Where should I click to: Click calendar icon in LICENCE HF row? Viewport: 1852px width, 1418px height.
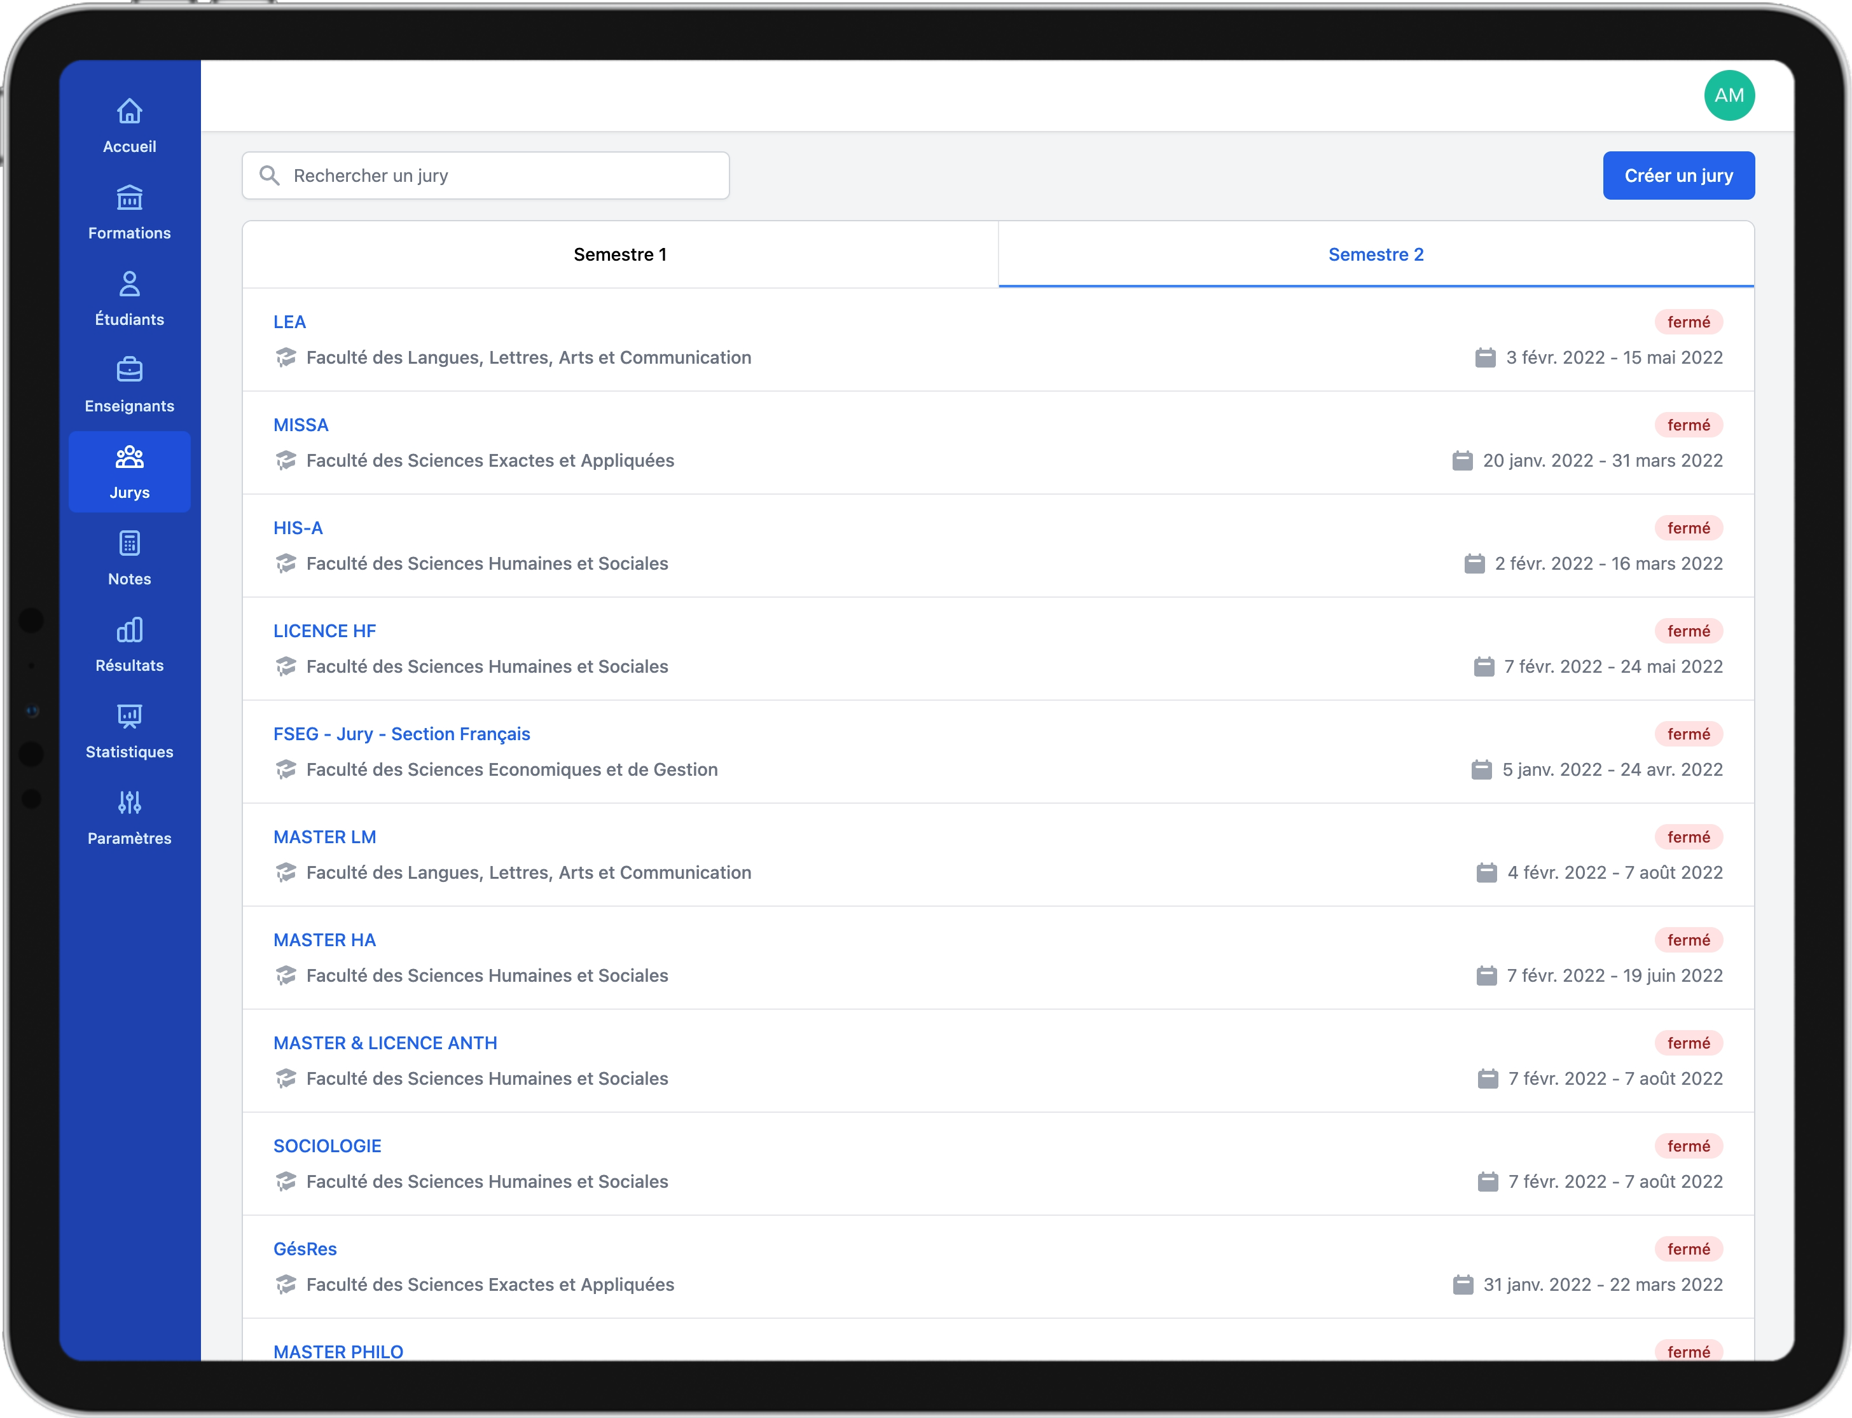point(1483,667)
